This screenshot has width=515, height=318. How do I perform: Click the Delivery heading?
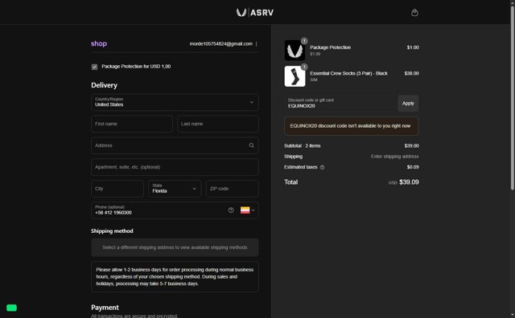coord(104,85)
